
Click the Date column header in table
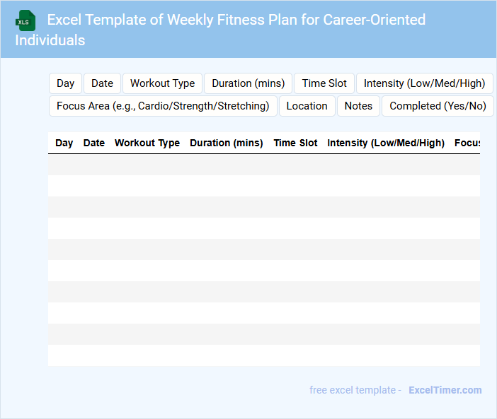94,143
